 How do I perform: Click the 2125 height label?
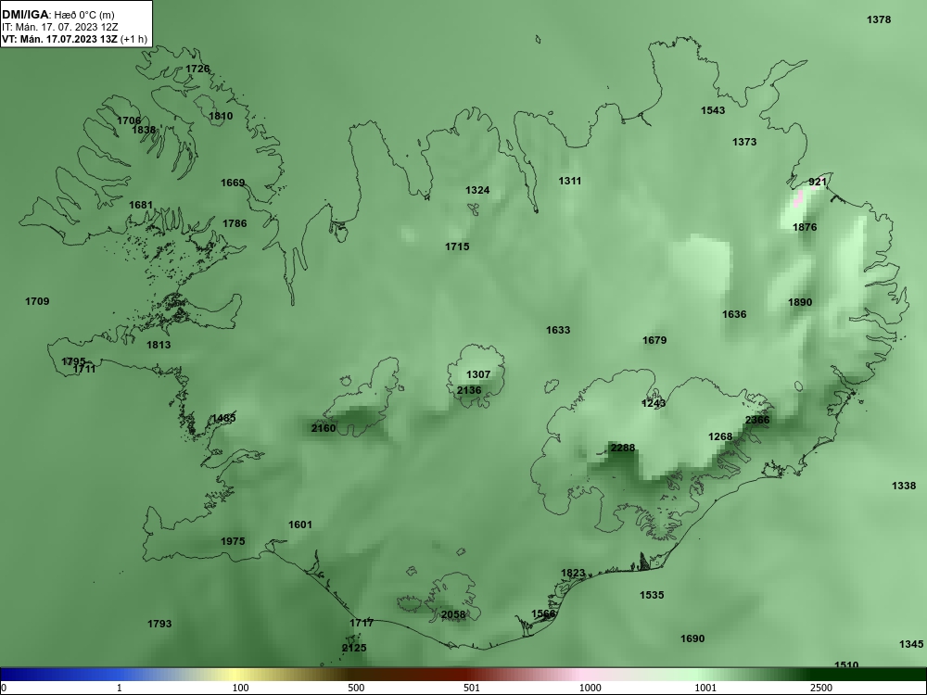tap(354, 648)
